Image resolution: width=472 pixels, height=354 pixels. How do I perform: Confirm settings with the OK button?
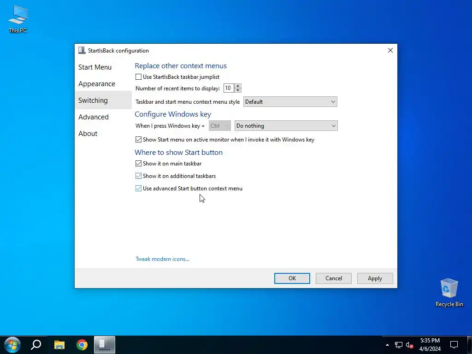click(x=292, y=278)
